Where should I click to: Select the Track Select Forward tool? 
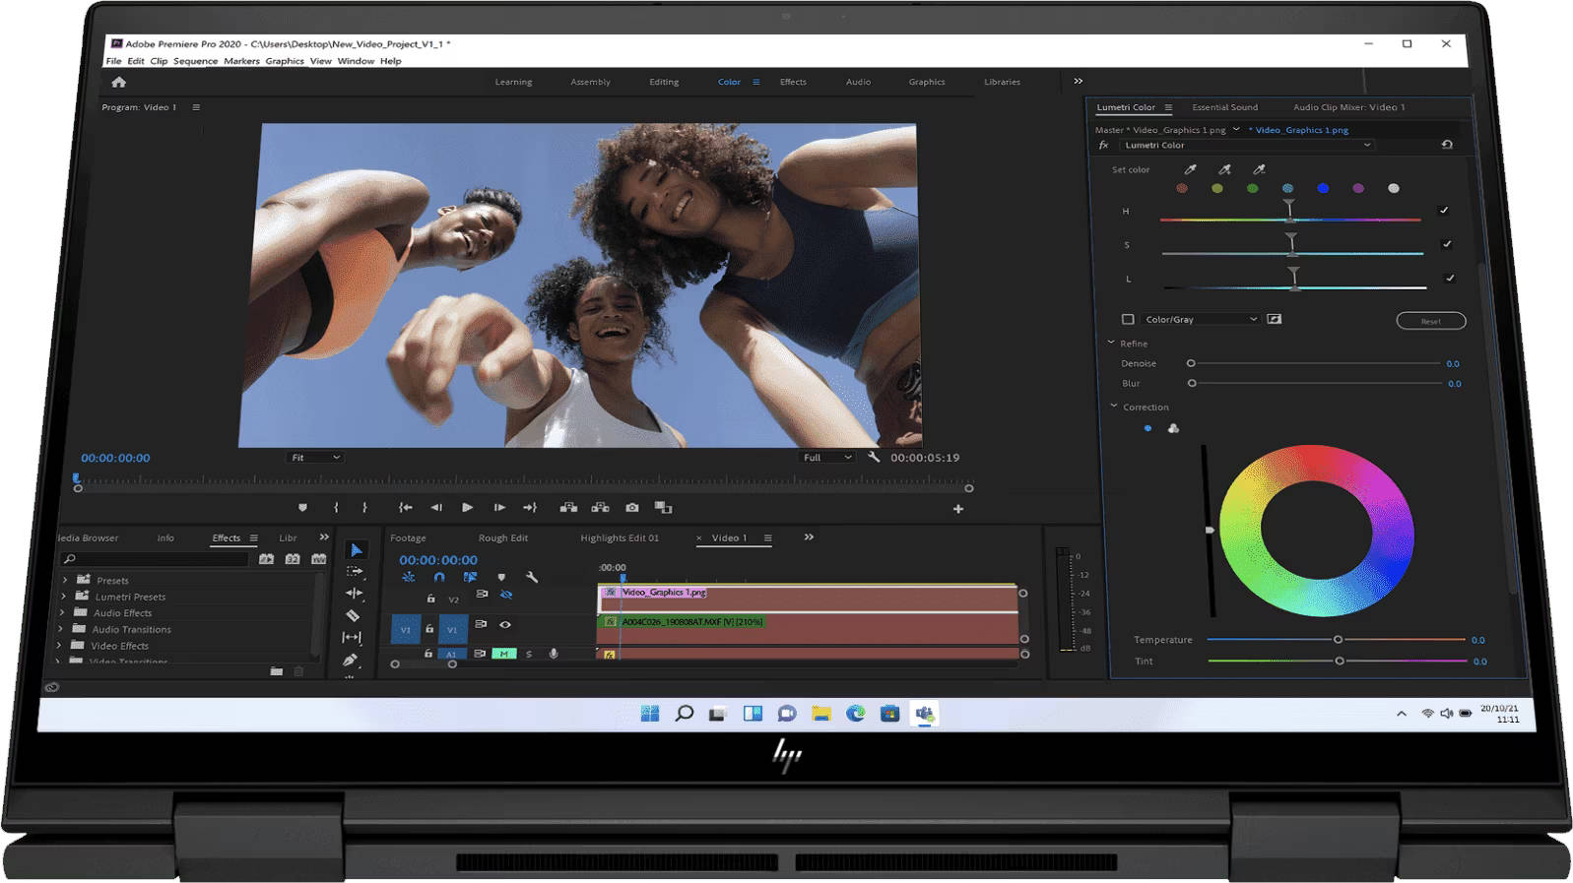(x=355, y=571)
